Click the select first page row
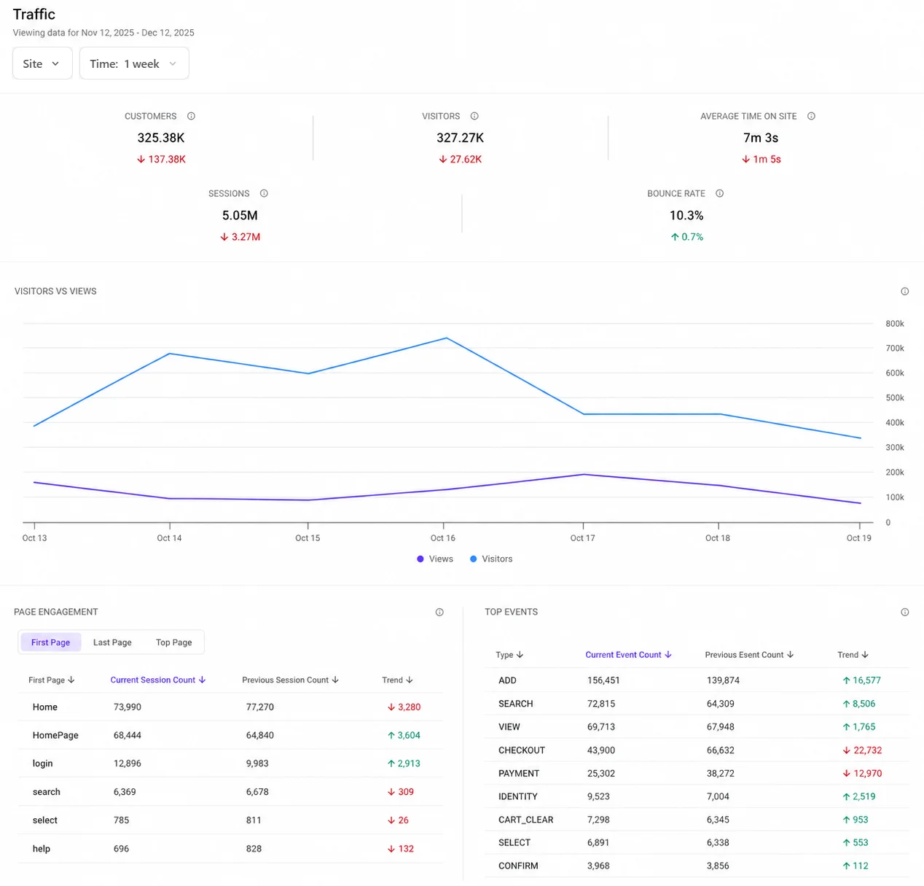Viewport: 924px width, 886px height. (230, 820)
